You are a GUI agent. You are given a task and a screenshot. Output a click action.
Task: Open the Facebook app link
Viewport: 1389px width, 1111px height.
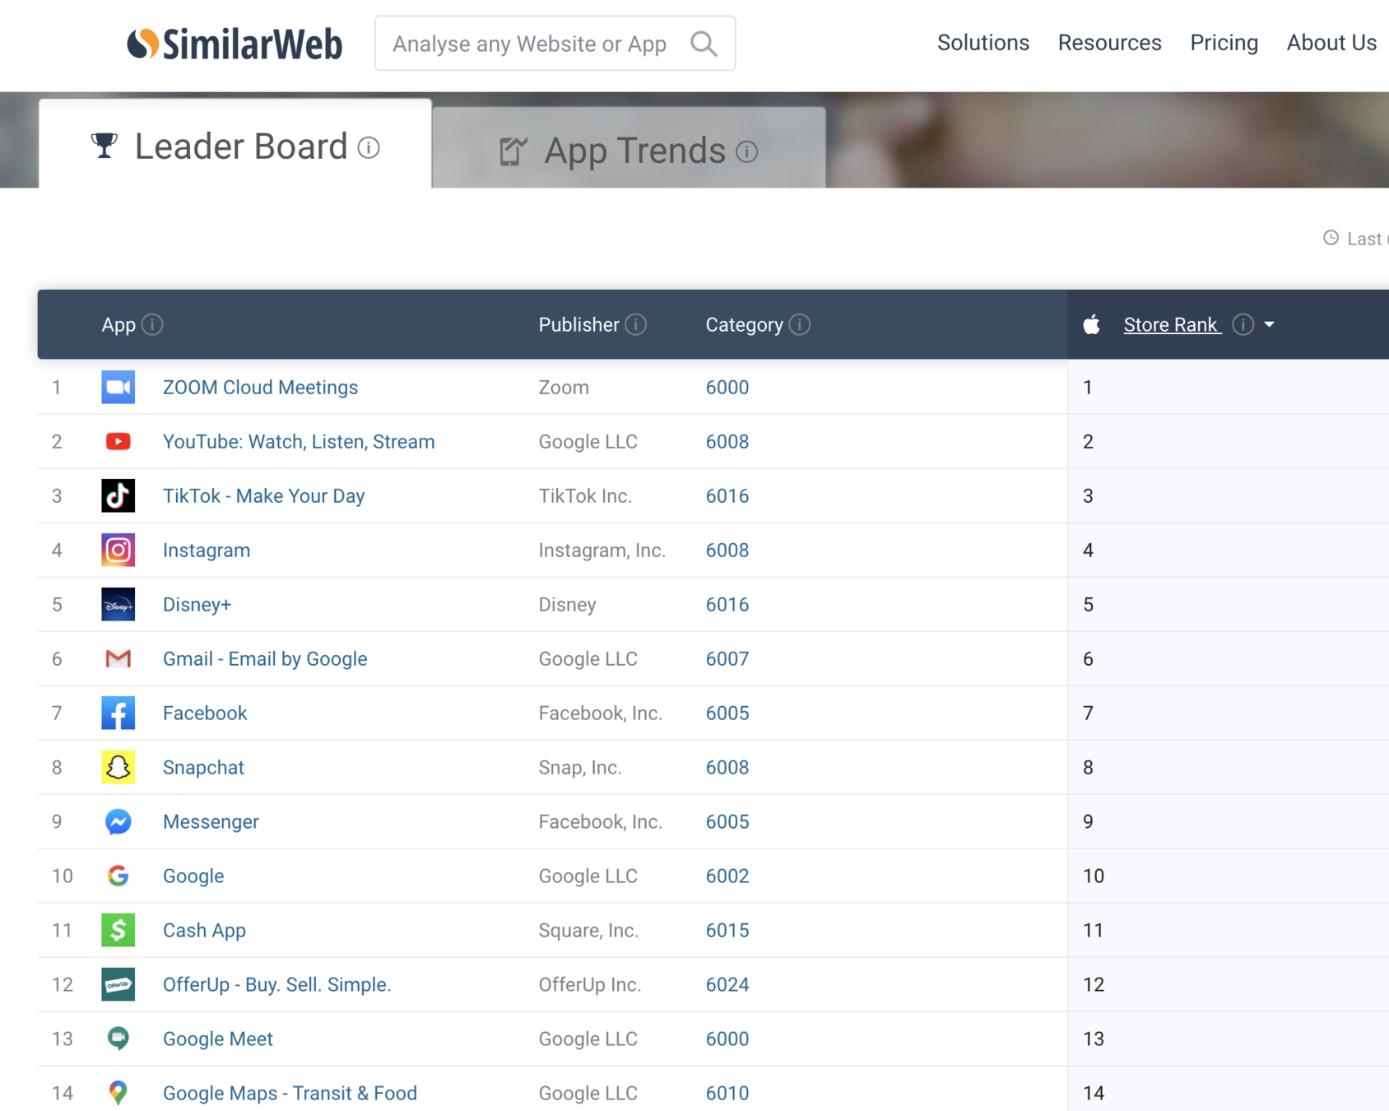coord(205,713)
